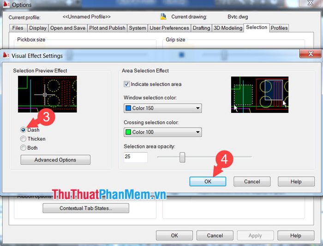Cancel the Visual Effect Settings dialog
This screenshot has height=246, width=323.
pos(252,182)
